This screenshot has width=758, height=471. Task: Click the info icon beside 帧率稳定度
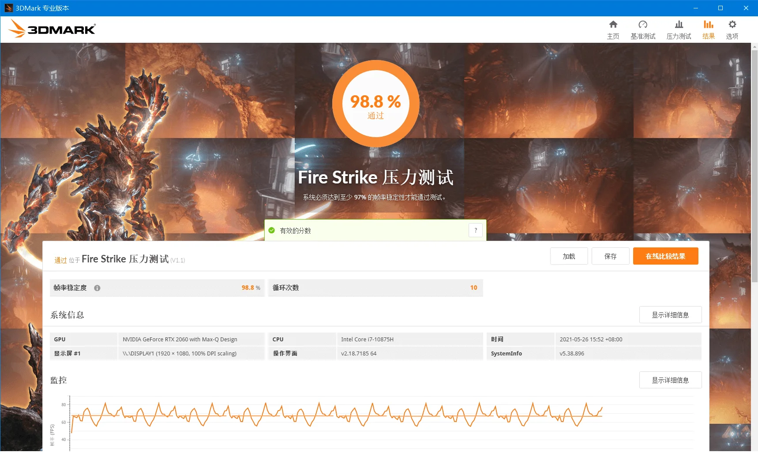97,288
